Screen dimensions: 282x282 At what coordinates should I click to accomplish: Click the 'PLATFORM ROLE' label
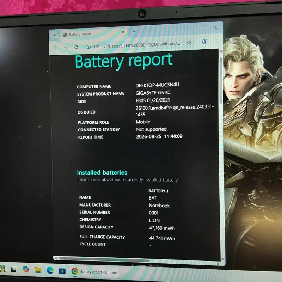tap(93, 122)
